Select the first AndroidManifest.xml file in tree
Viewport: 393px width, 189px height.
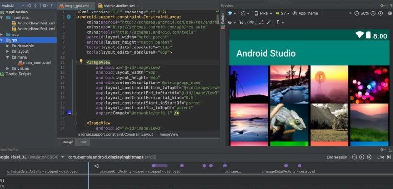coord(34,23)
